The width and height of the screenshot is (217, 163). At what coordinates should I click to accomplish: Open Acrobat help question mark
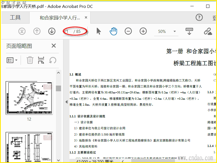[199, 17]
